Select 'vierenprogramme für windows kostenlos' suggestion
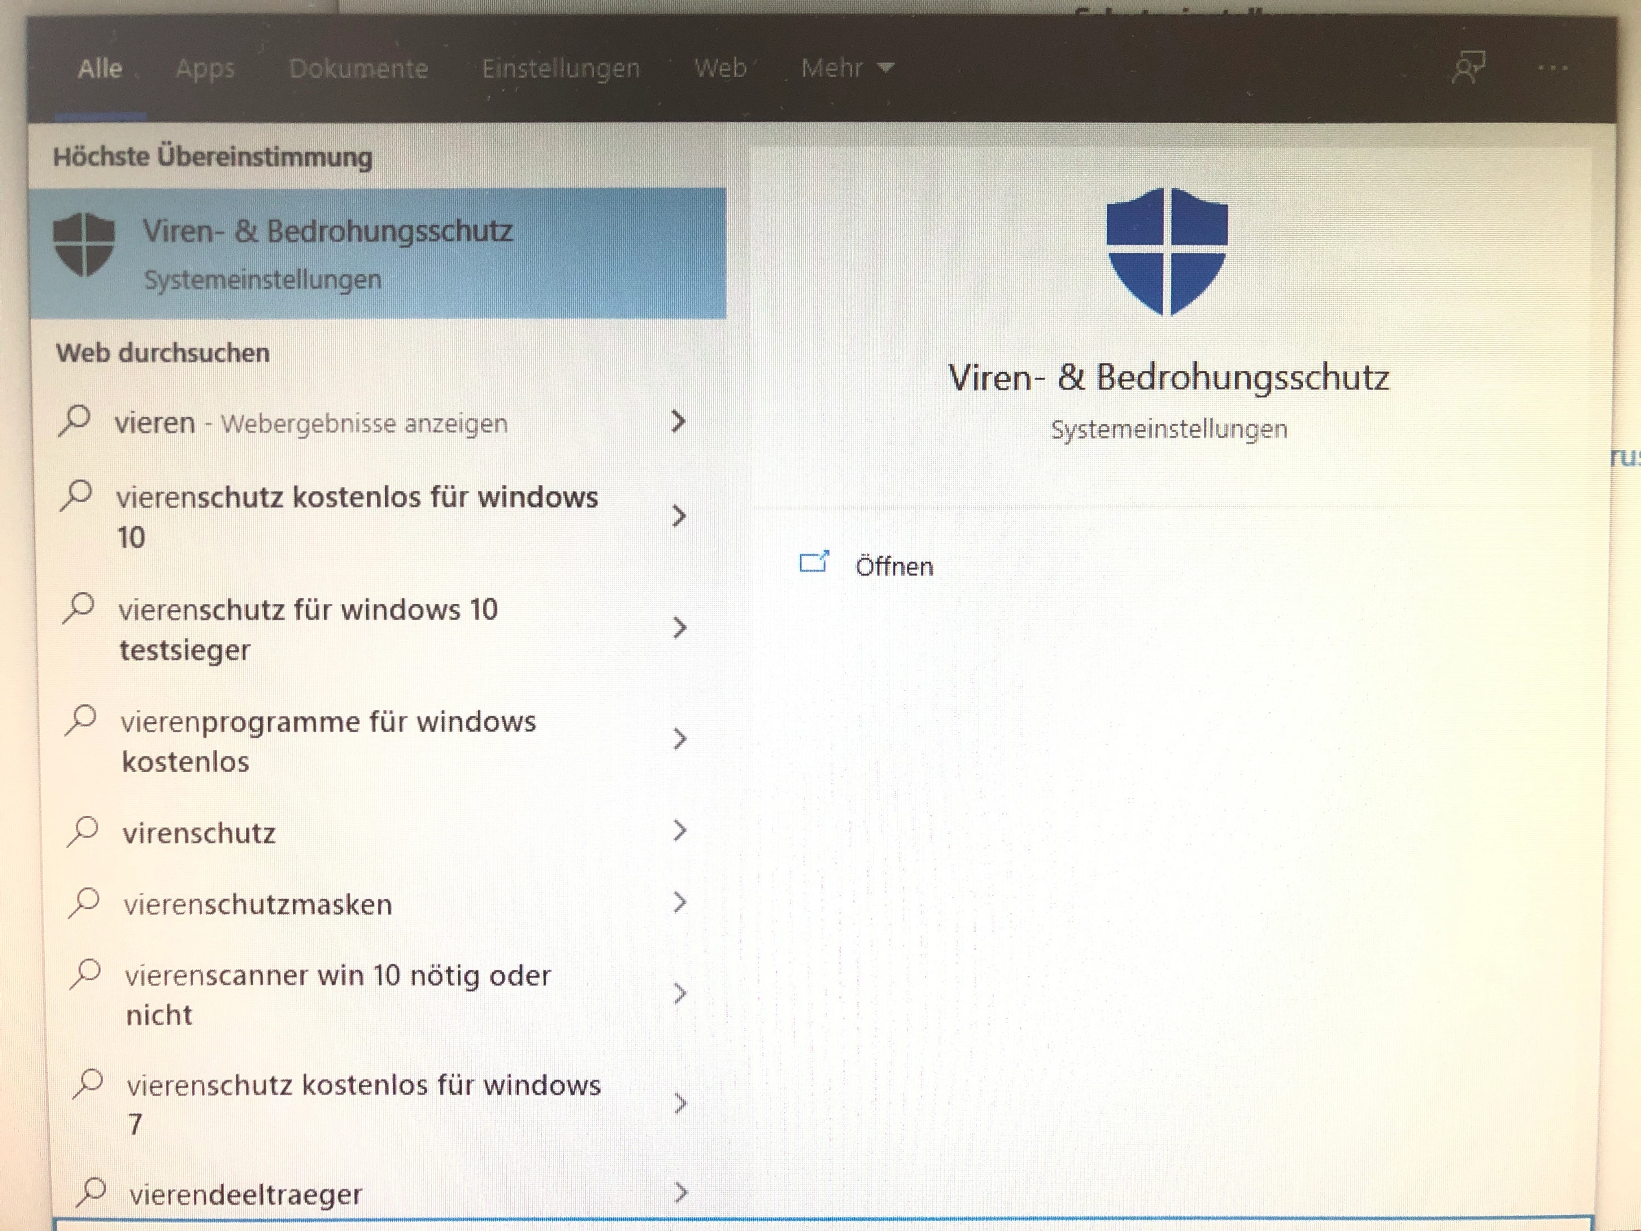This screenshot has width=1641, height=1231. click(x=328, y=740)
